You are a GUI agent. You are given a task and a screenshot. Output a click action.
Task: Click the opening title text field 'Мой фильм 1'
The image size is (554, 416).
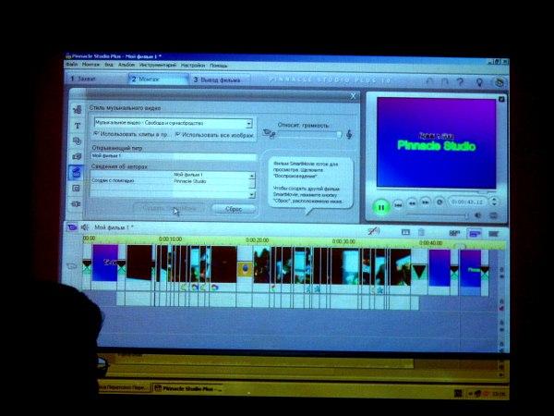pos(174,156)
